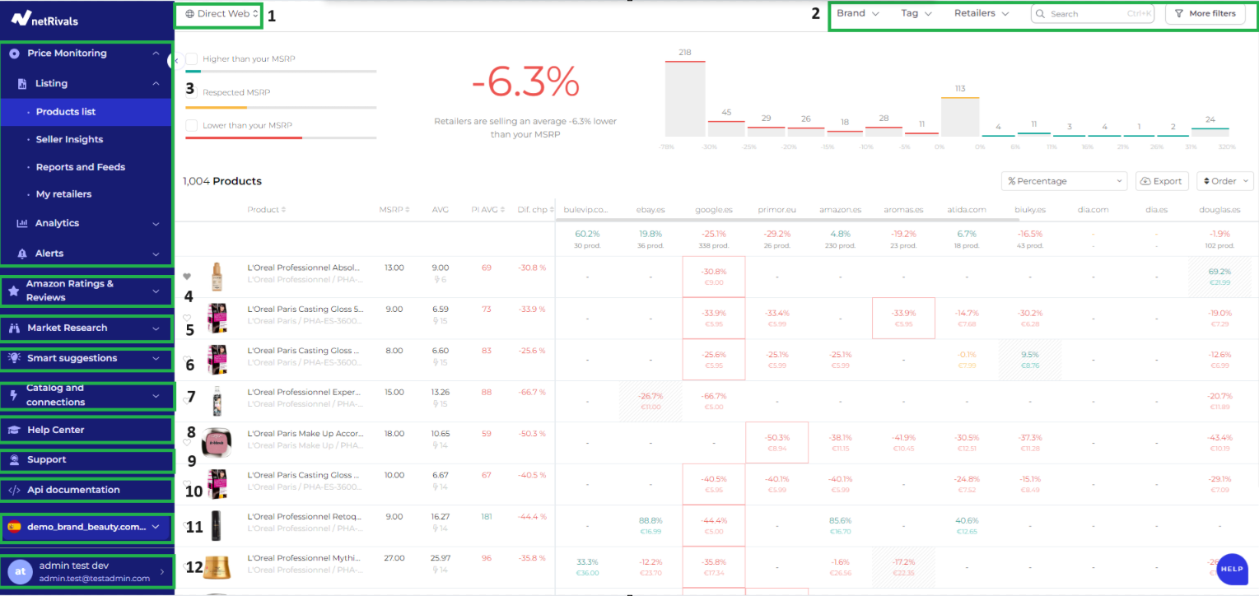The image size is (1259, 596).
Task: Expand the Analytics sidebar section
Action: [x=86, y=224]
